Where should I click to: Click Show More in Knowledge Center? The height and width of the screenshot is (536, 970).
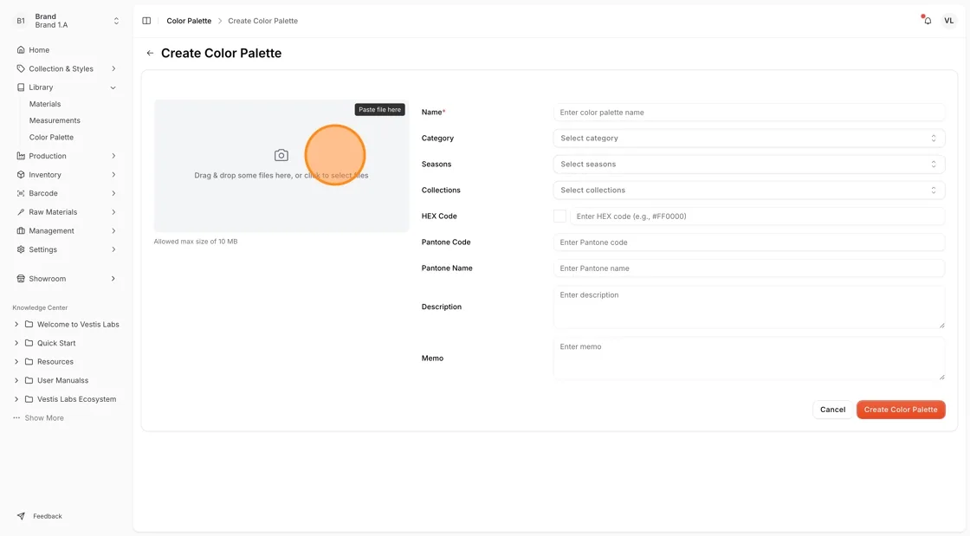click(x=44, y=418)
